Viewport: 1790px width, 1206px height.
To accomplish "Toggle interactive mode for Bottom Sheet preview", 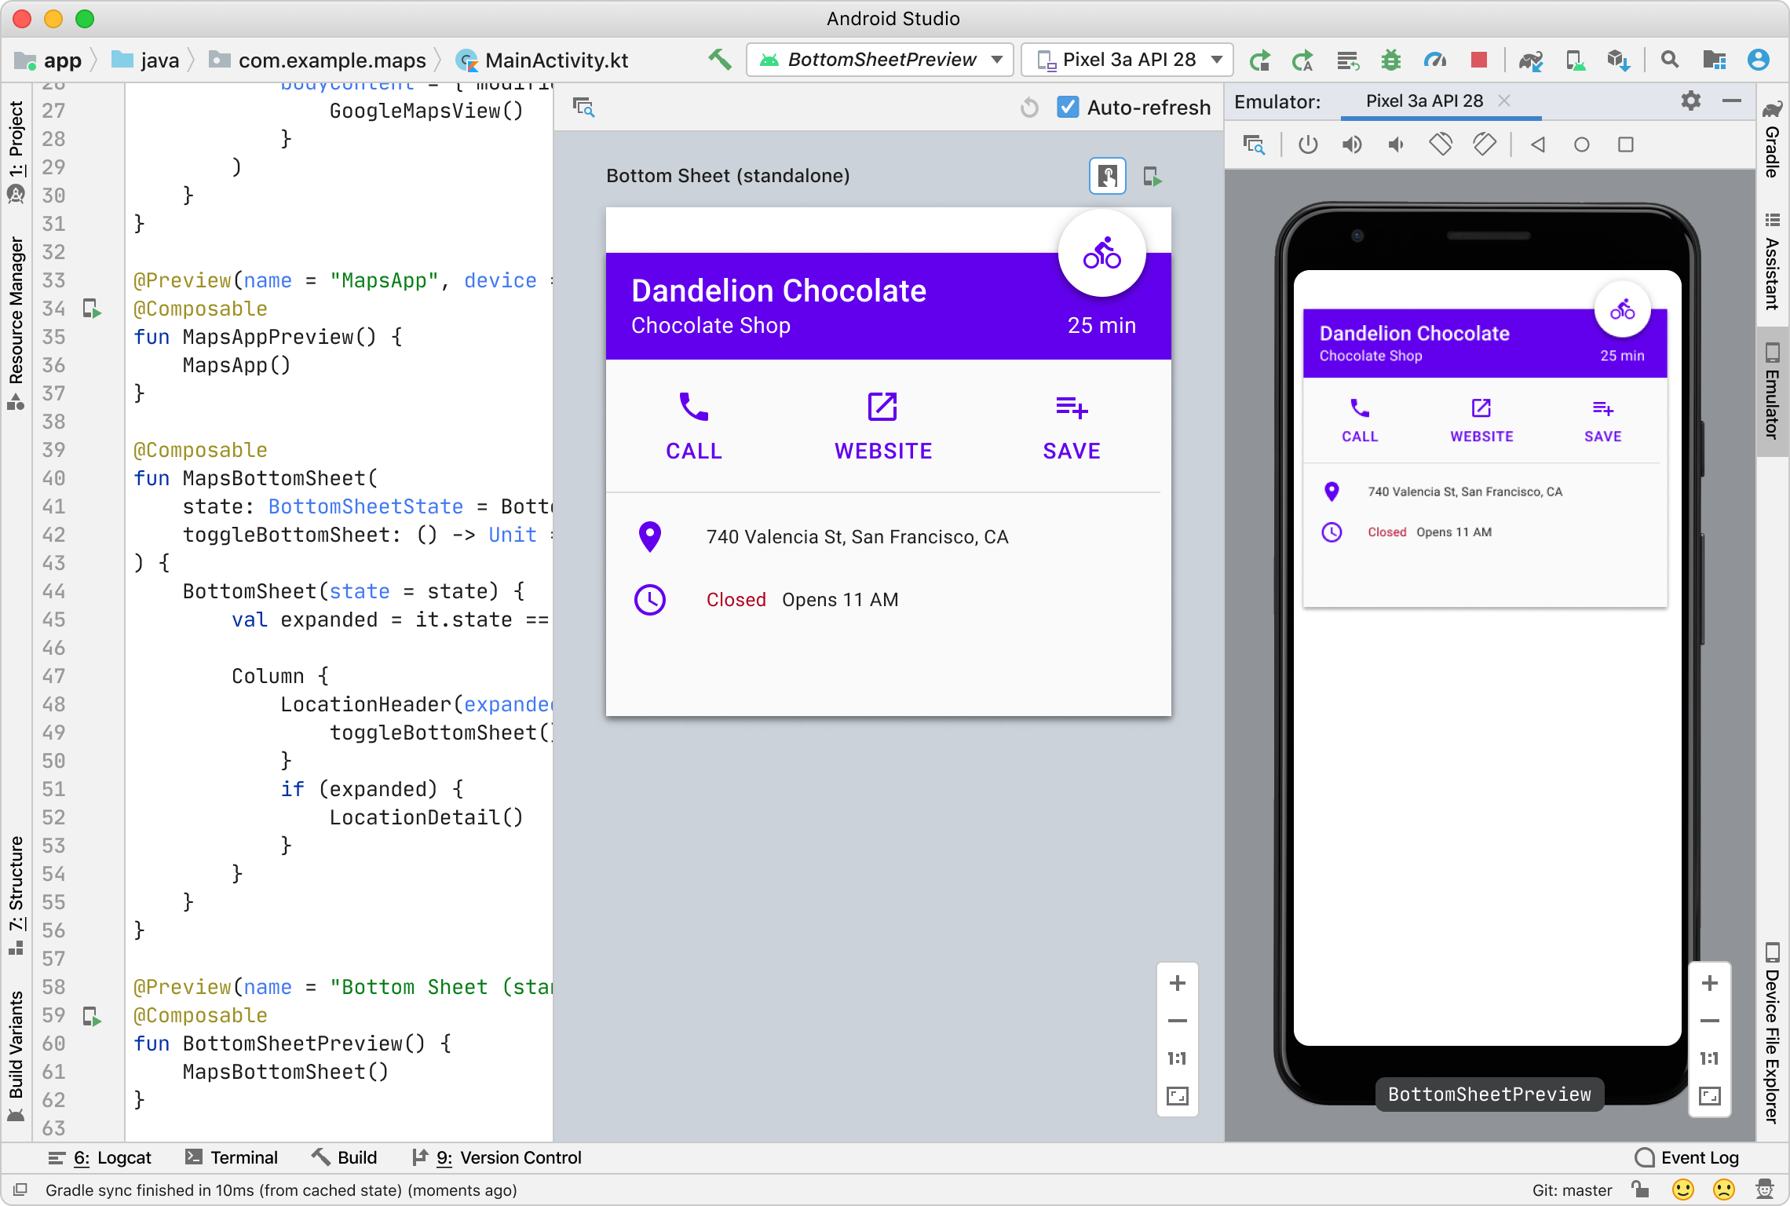I will (1108, 176).
